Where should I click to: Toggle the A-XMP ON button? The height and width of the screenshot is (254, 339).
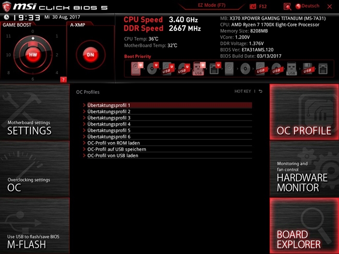click(91, 55)
